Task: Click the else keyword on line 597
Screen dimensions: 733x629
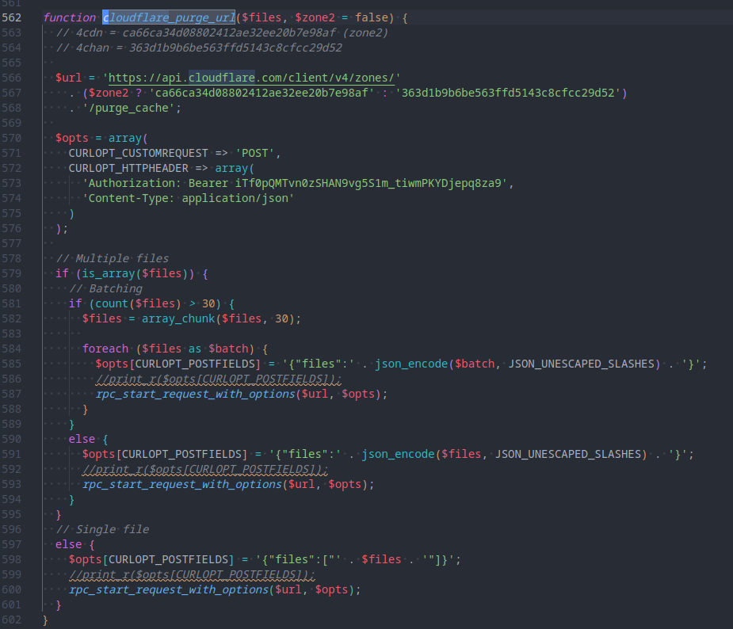Action: [x=68, y=544]
